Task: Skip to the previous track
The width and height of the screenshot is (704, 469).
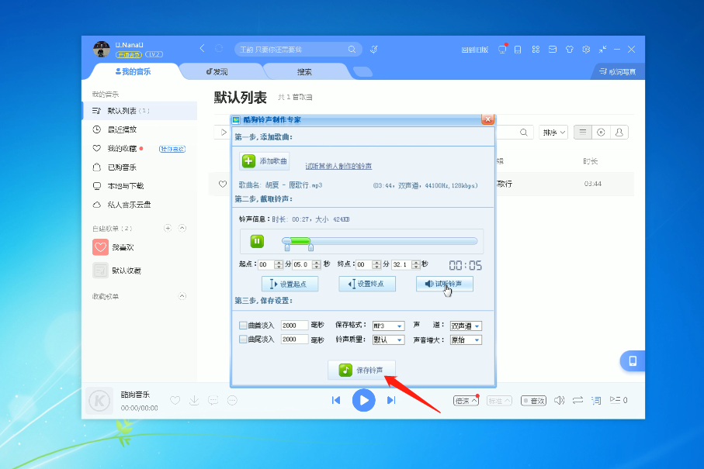Action: point(336,400)
